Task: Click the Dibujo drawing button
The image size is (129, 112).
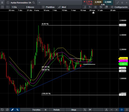Action: (74, 110)
